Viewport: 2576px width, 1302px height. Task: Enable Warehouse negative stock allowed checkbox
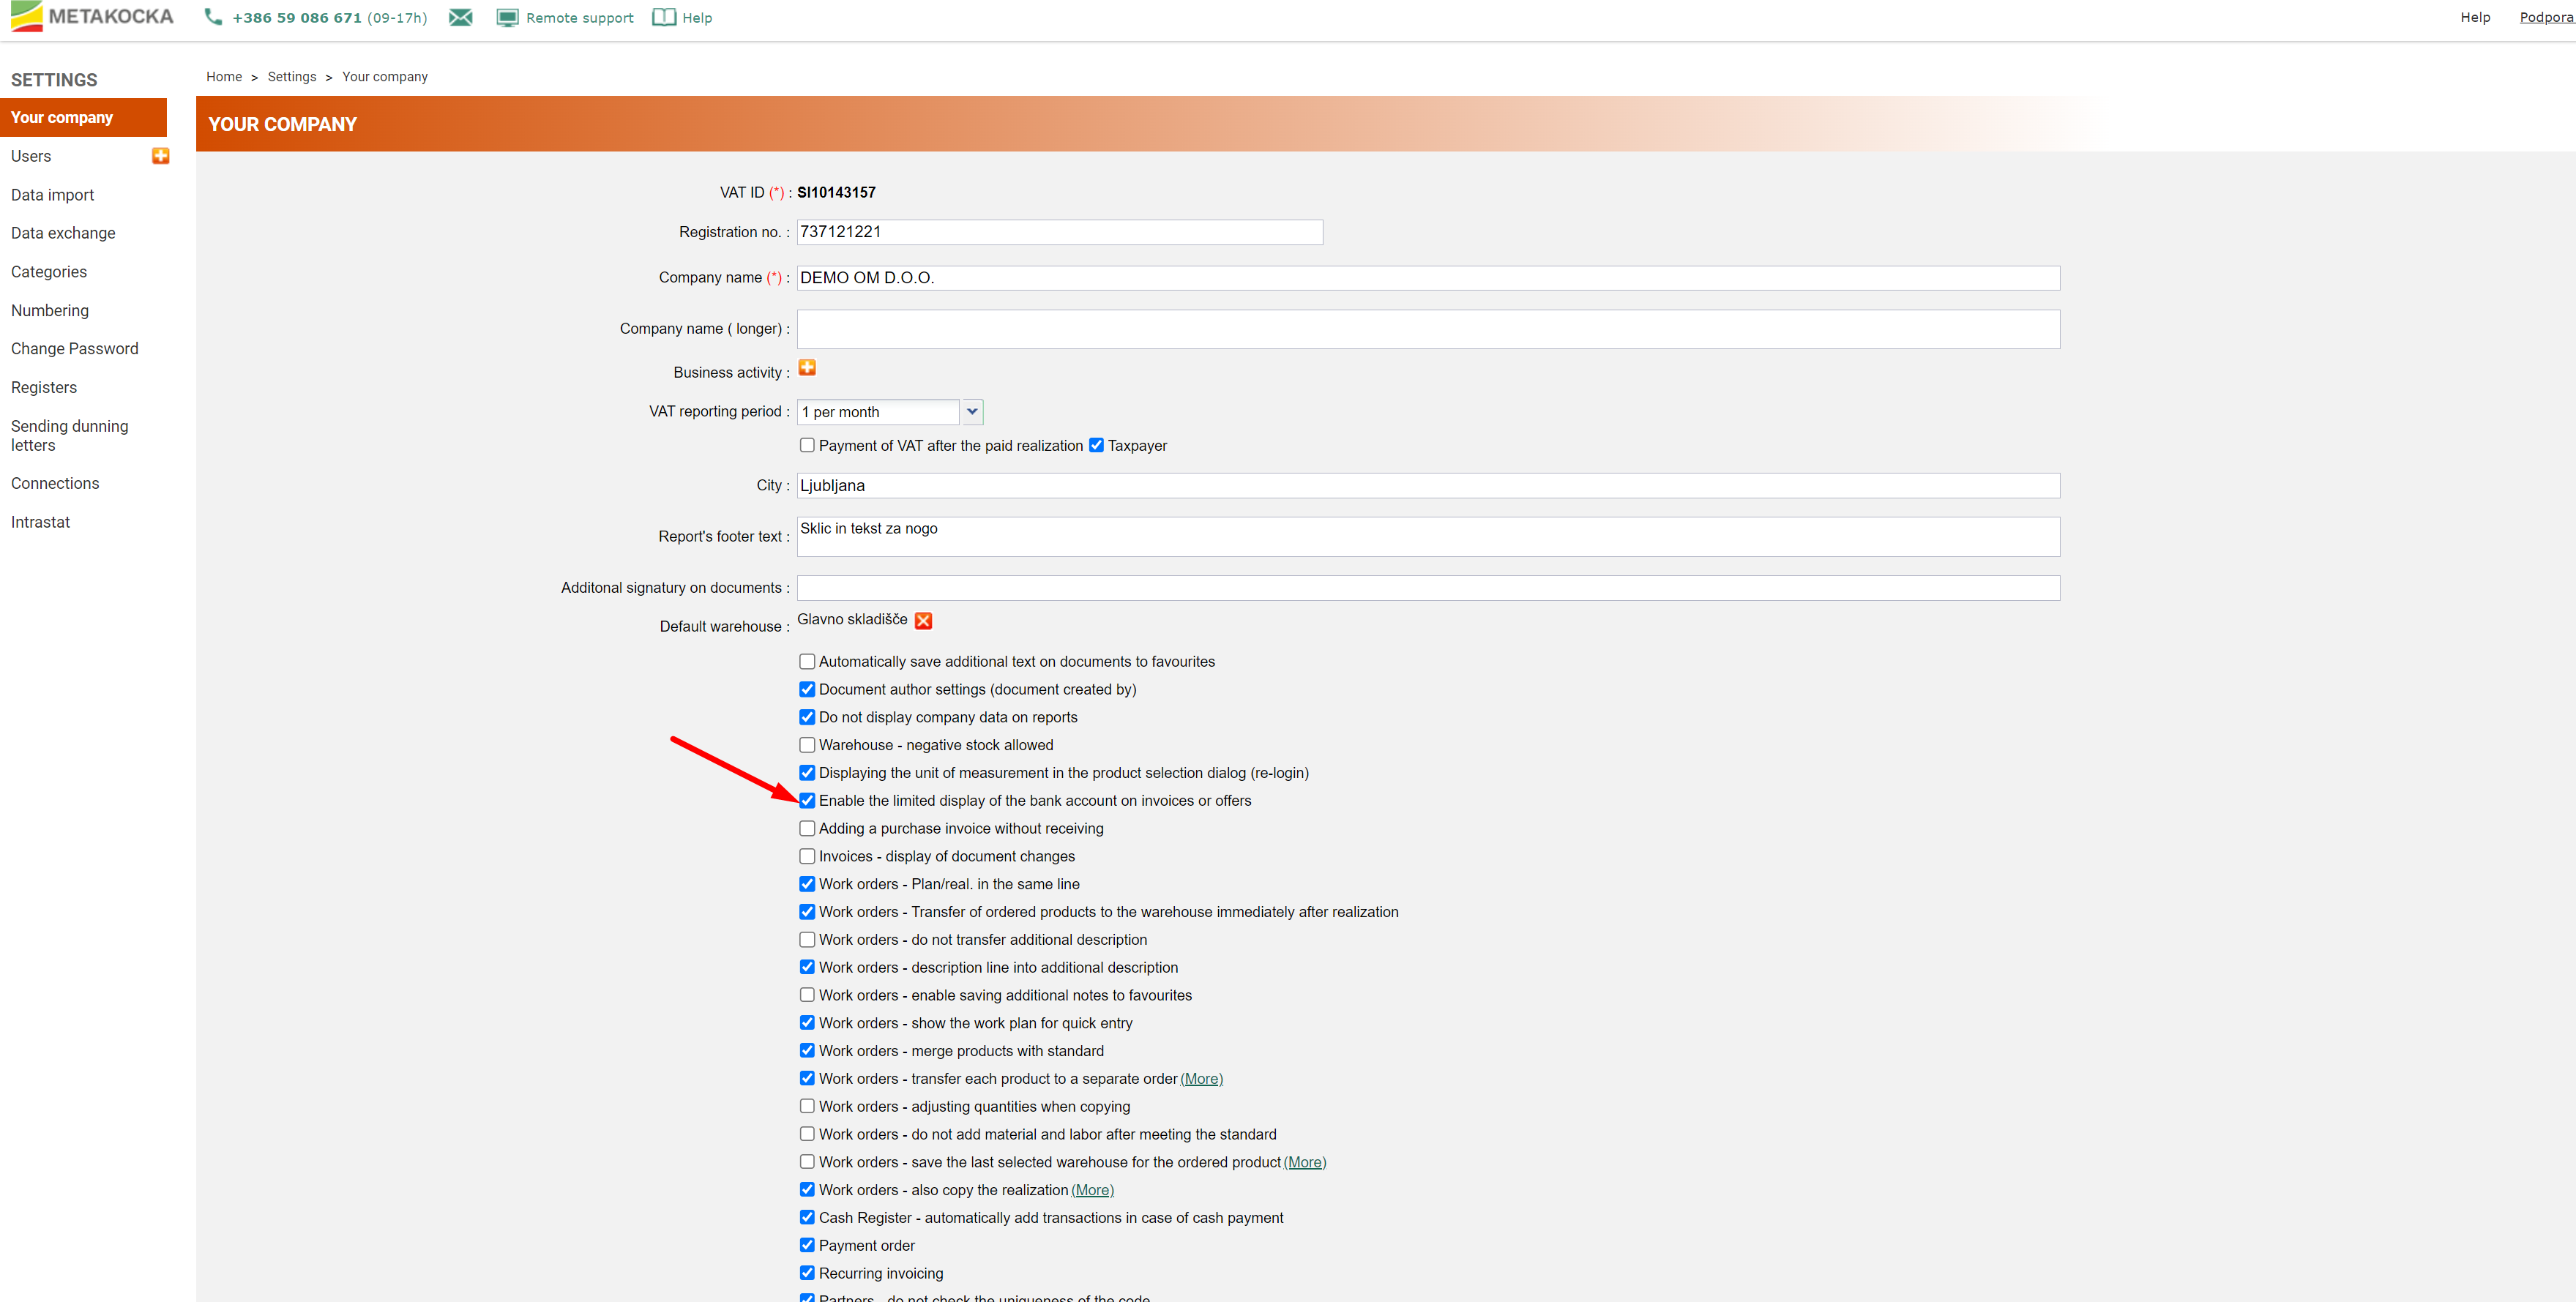coord(807,745)
